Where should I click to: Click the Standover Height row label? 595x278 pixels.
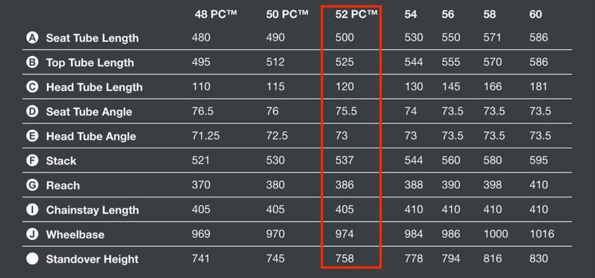92,259
